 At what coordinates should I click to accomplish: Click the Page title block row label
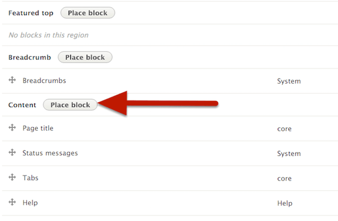(x=38, y=128)
